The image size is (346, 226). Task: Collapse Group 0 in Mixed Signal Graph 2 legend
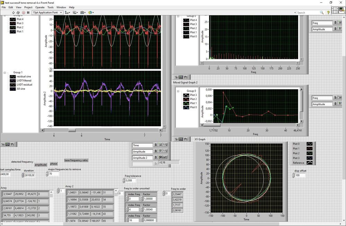[178, 91]
